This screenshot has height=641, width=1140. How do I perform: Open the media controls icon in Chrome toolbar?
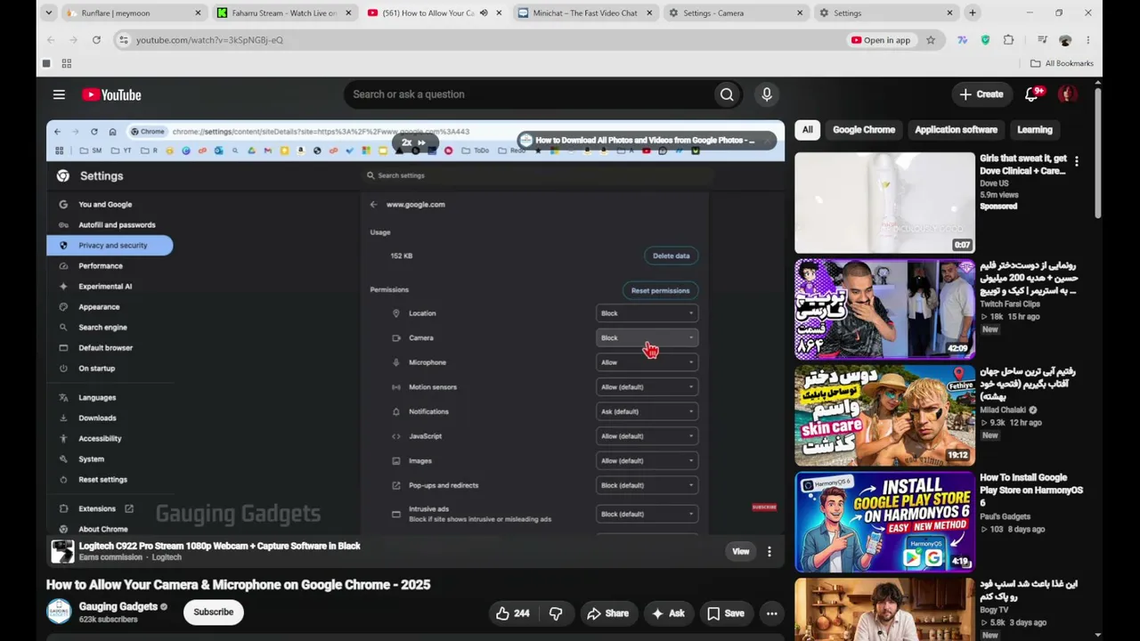pos(1042,40)
